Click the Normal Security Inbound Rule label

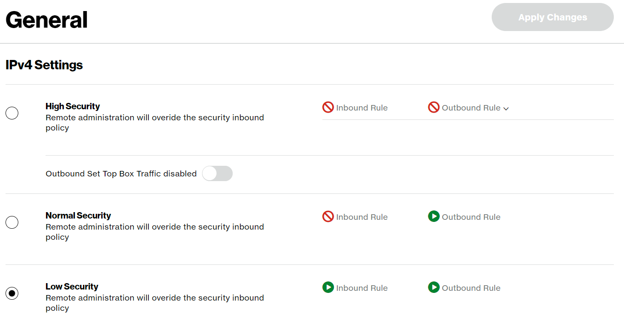pos(362,217)
